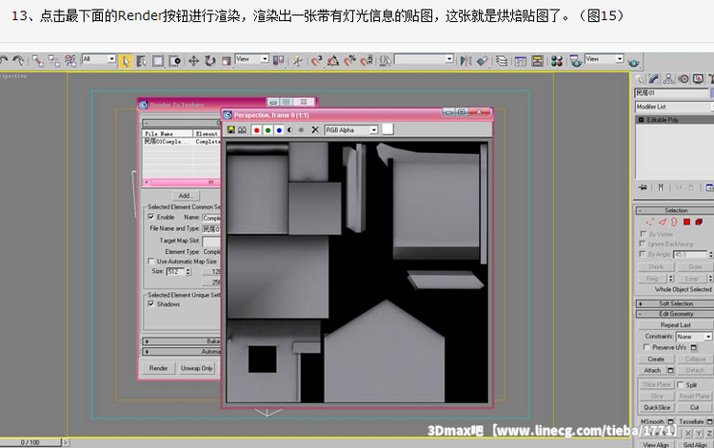Toggle the Window/Crossing selection icon
The width and height of the screenshot is (714, 448).
coord(174,61)
